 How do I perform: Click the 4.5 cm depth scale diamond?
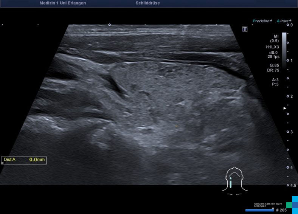[288, 185]
